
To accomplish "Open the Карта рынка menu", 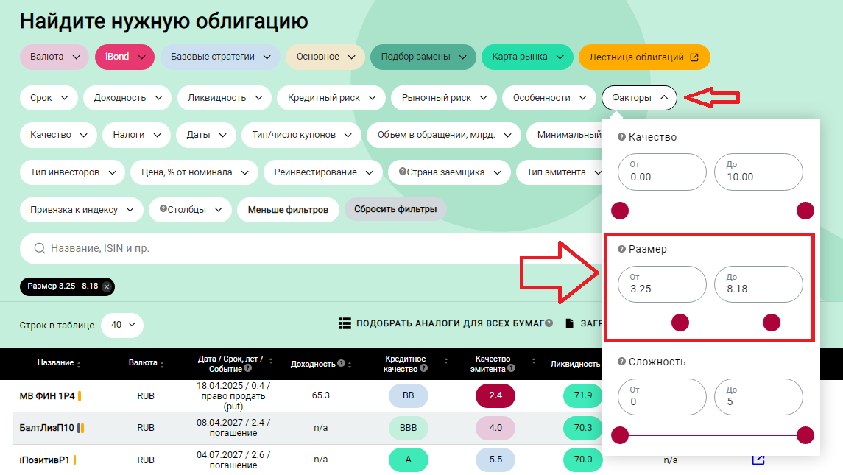I will pyautogui.click(x=526, y=57).
